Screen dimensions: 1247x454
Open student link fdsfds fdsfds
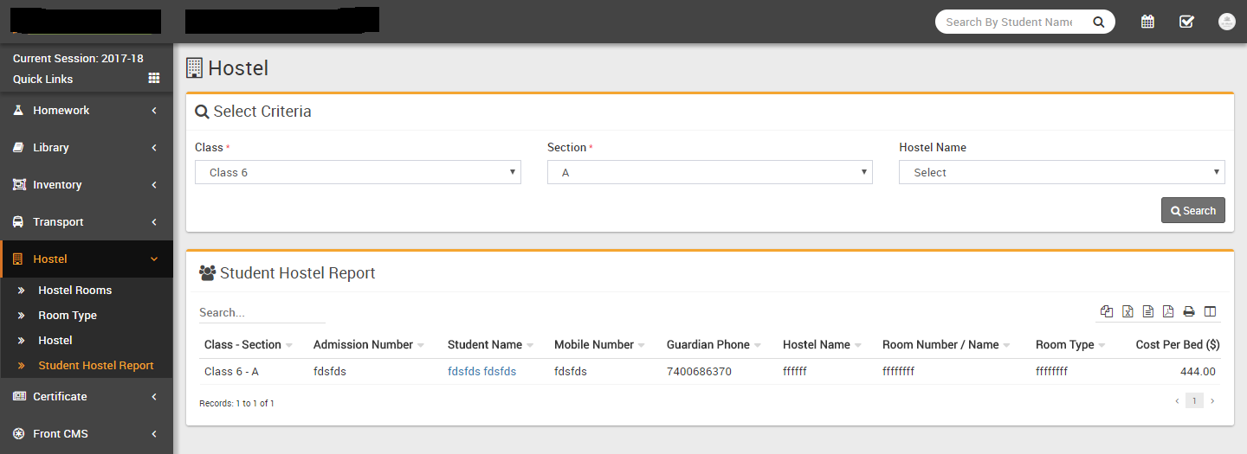pyautogui.click(x=481, y=372)
